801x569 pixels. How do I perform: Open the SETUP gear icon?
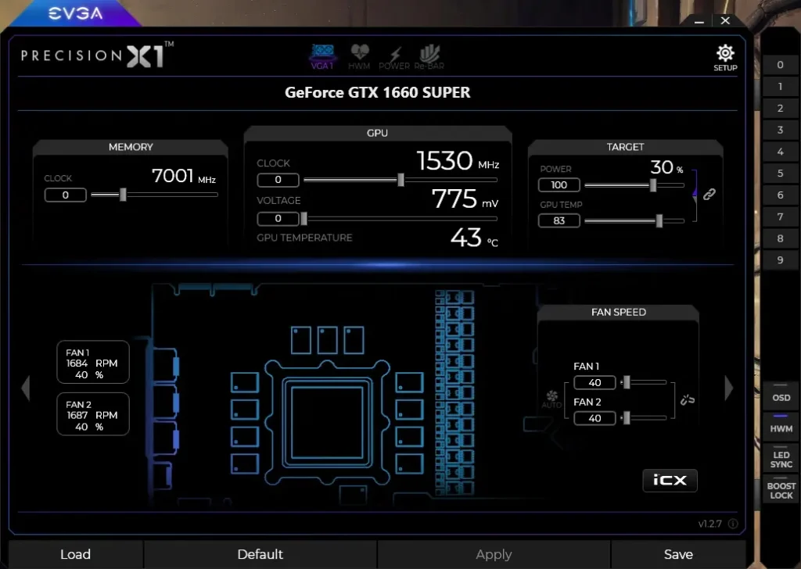[725, 57]
